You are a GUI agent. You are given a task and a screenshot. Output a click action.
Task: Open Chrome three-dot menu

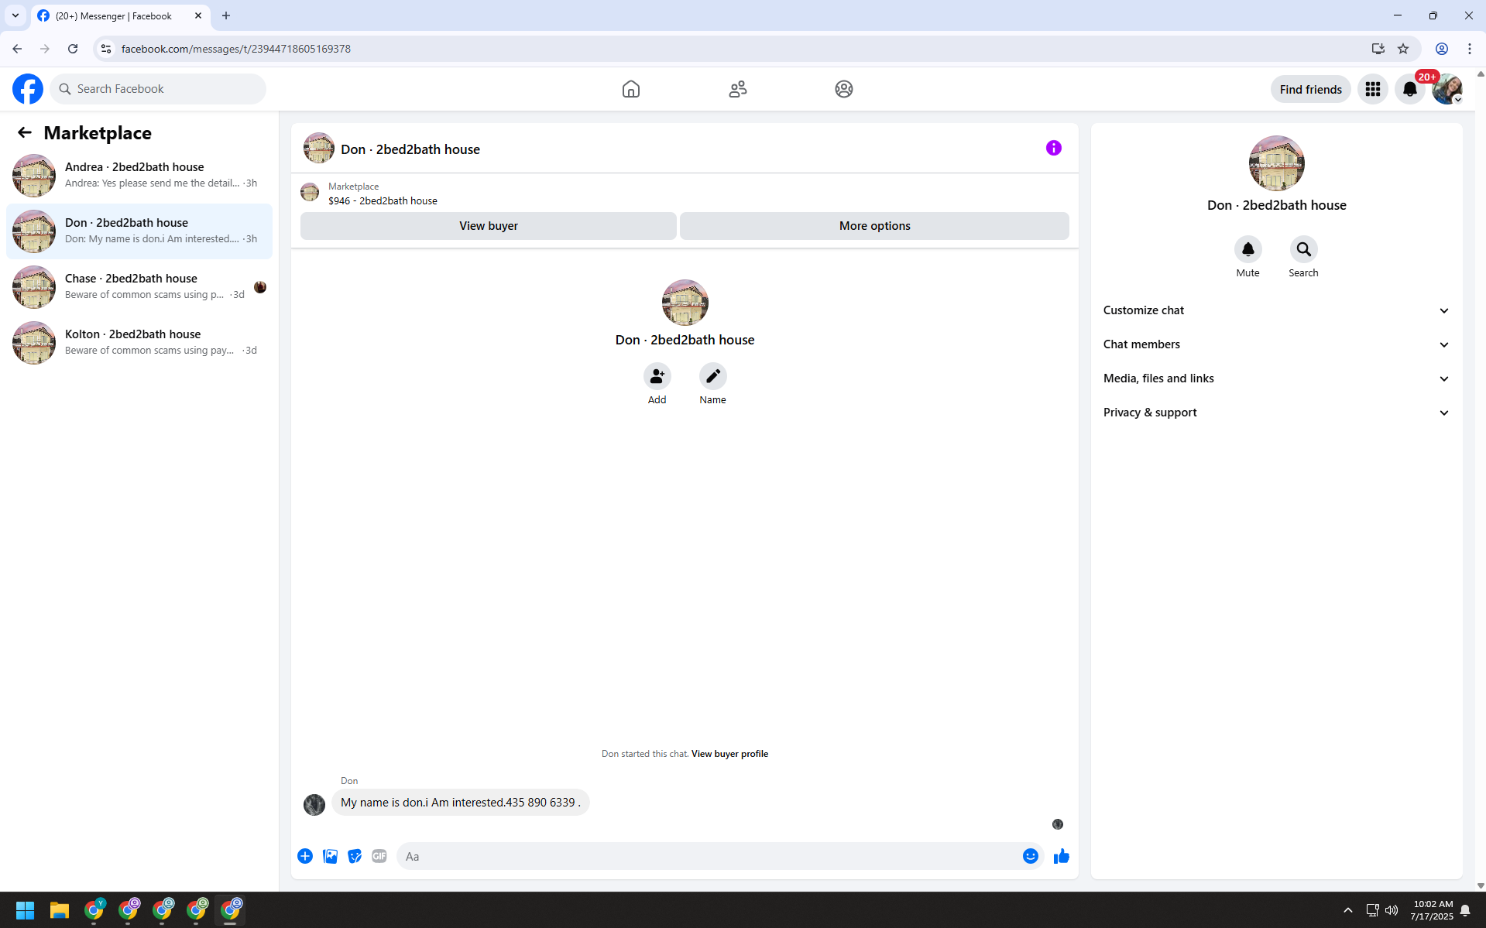point(1470,49)
